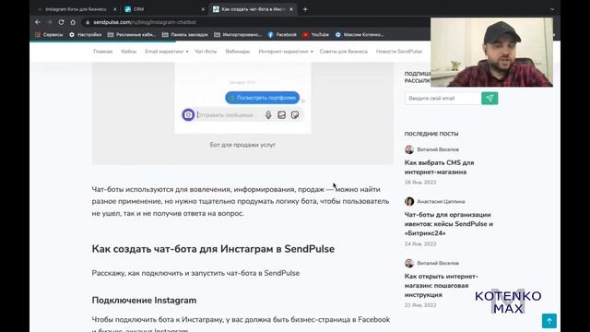Open 'Как выбрать CMS для интернет-магазина' post

click(x=439, y=167)
